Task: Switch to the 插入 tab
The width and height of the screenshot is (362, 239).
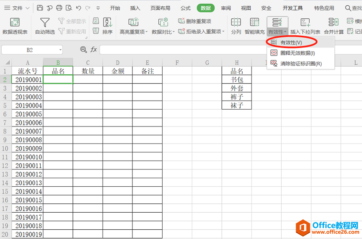Action: pyautogui.click(x=135, y=8)
